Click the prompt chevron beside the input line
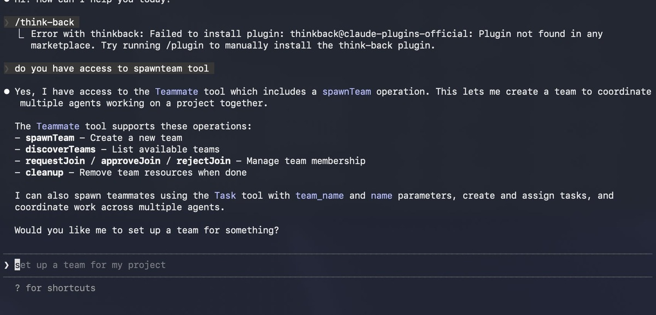The image size is (656, 315). tap(6, 265)
